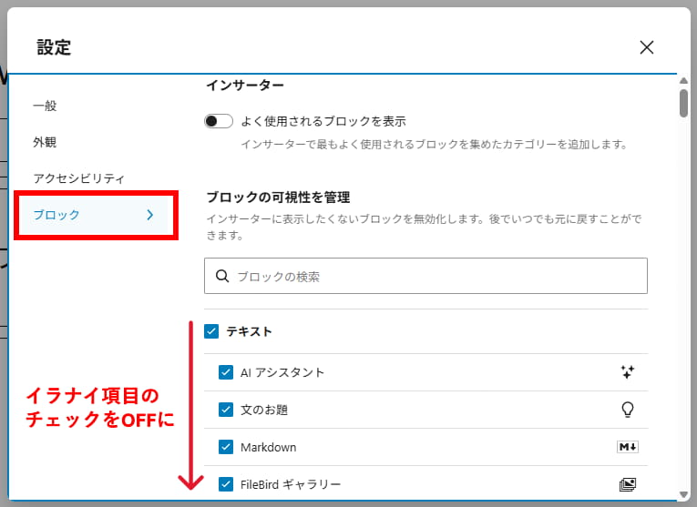
Task: Close the 設定 dialog with the X
Action: 647,47
